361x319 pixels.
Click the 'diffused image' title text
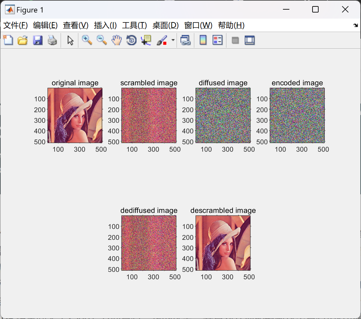tap(223, 83)
